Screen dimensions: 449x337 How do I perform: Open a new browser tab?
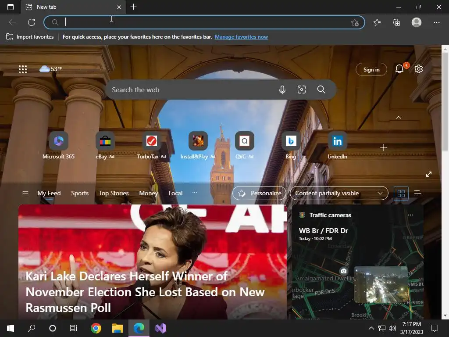(133, 7)
